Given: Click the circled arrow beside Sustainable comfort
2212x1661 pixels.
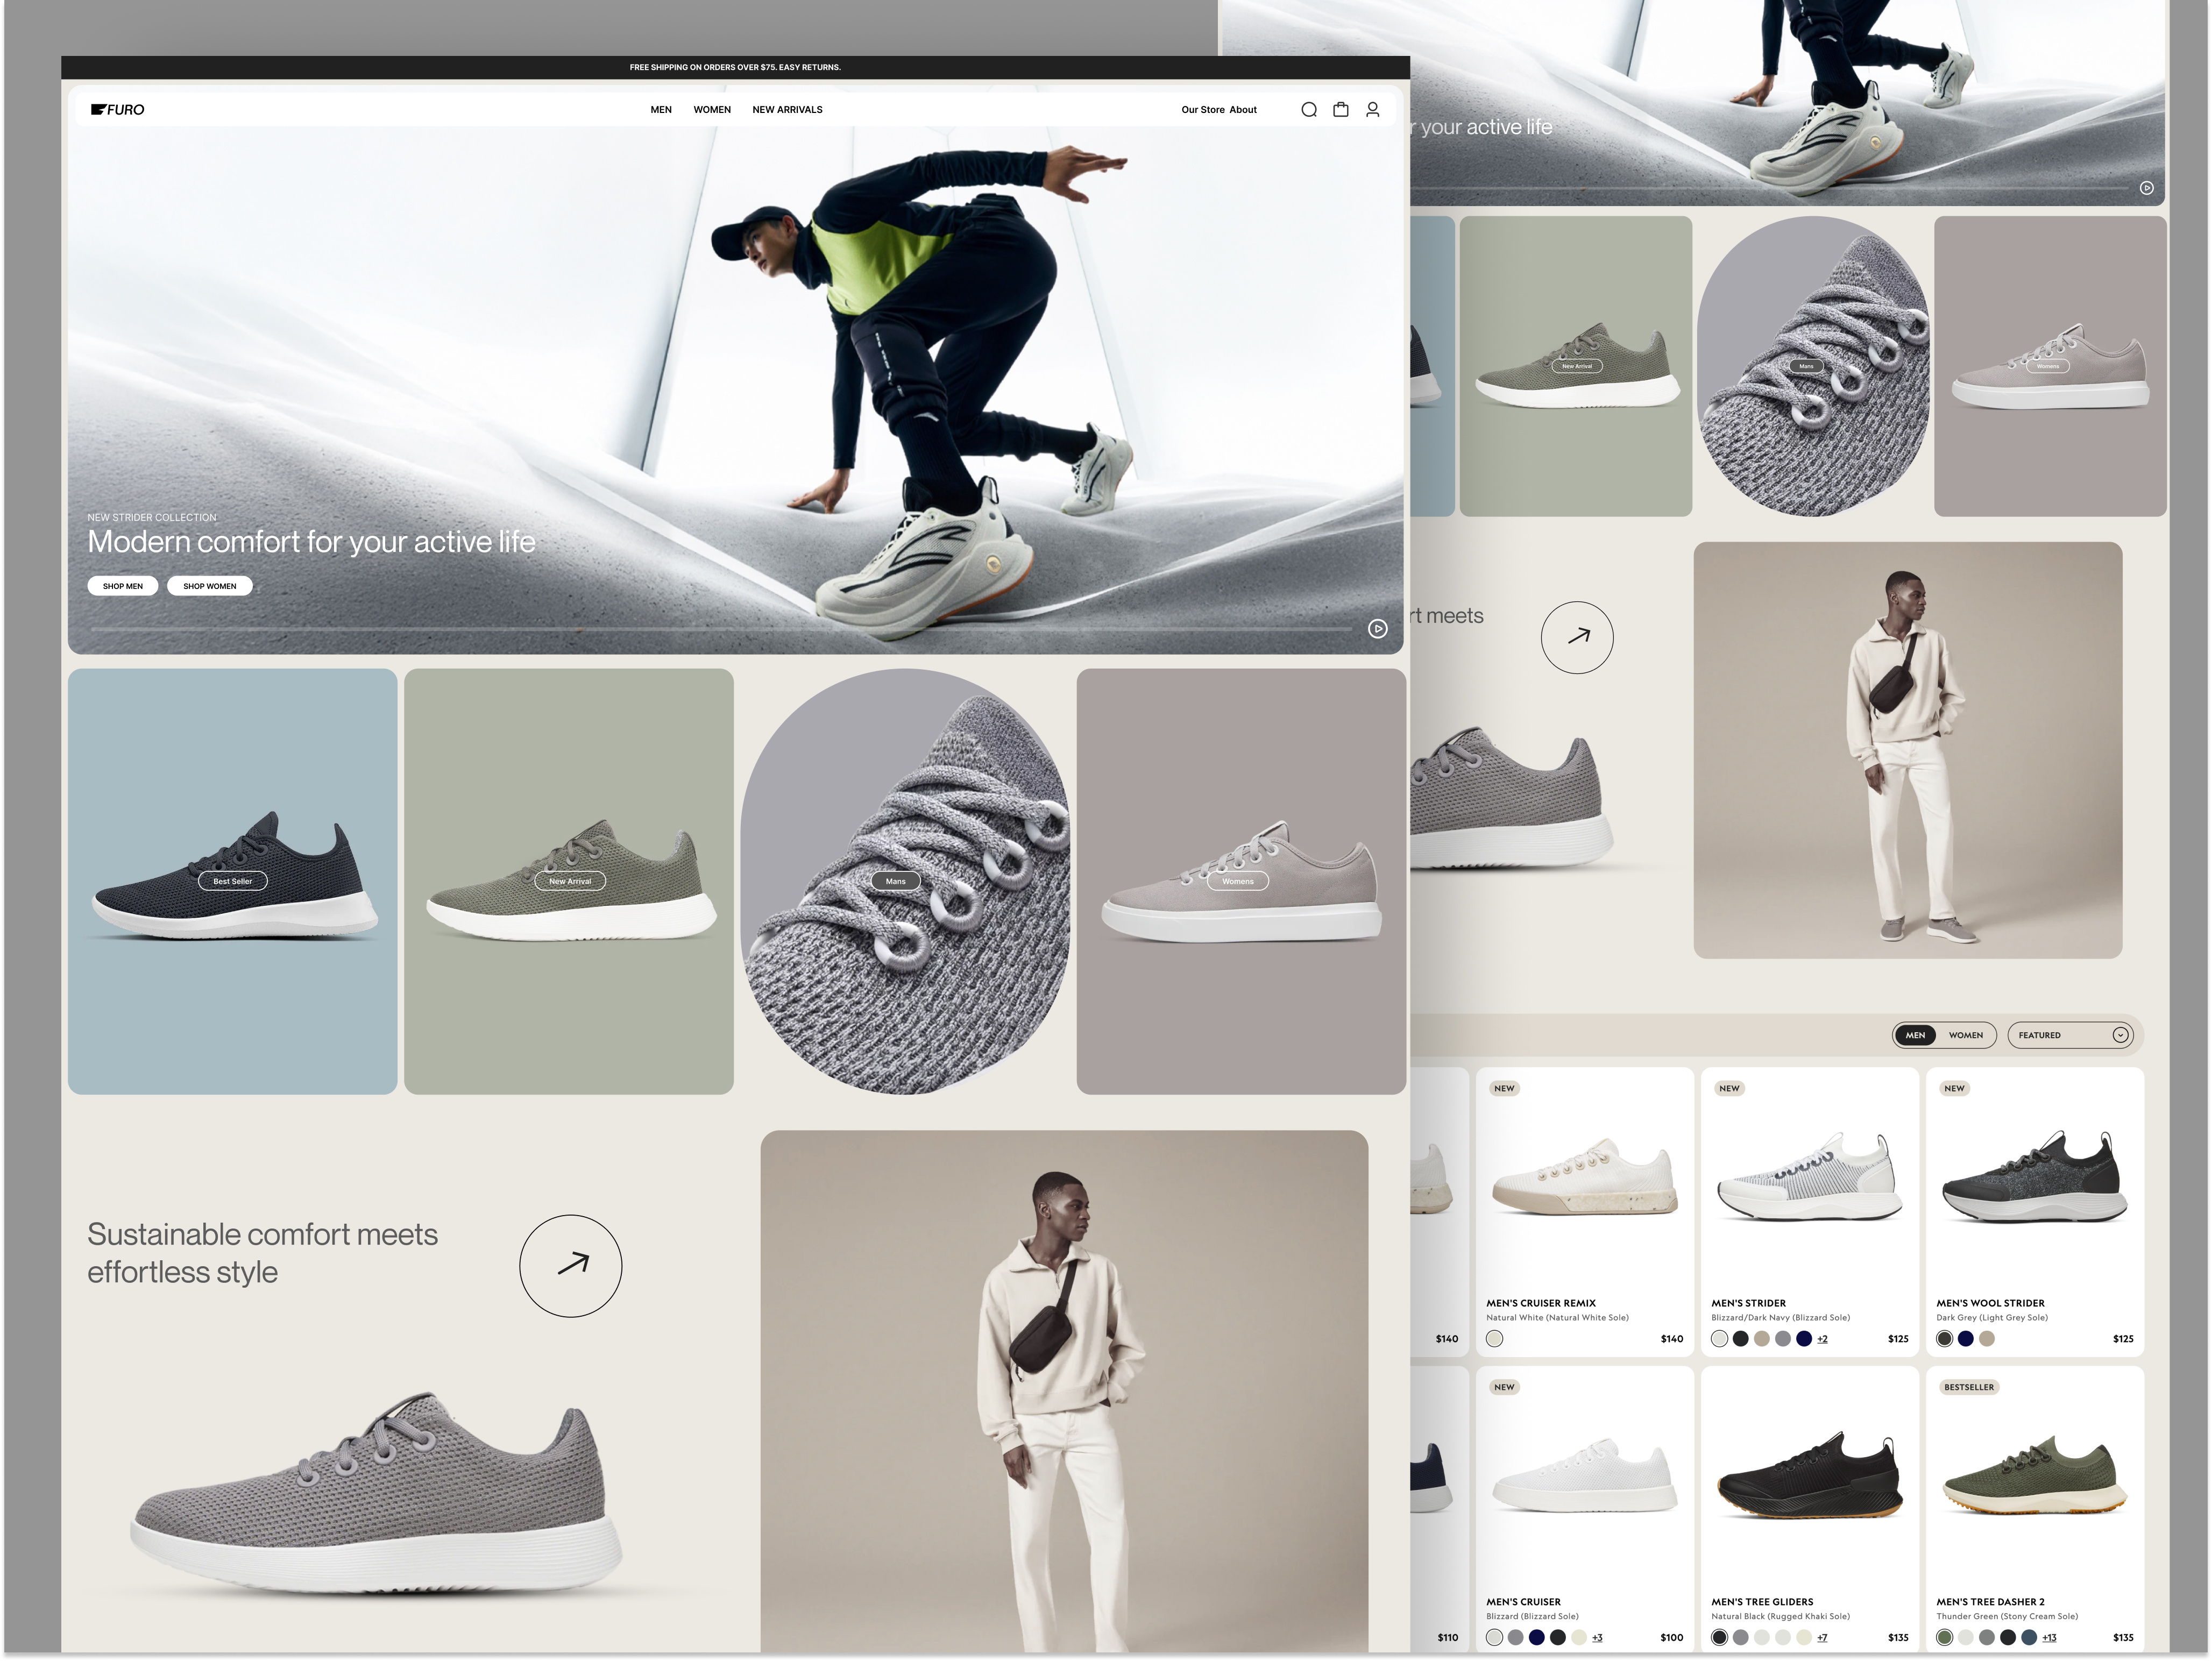Looking at the screenshot, I should pos(570,1265).
